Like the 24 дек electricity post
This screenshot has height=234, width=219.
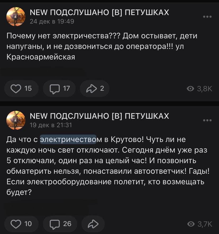(21, 89)
